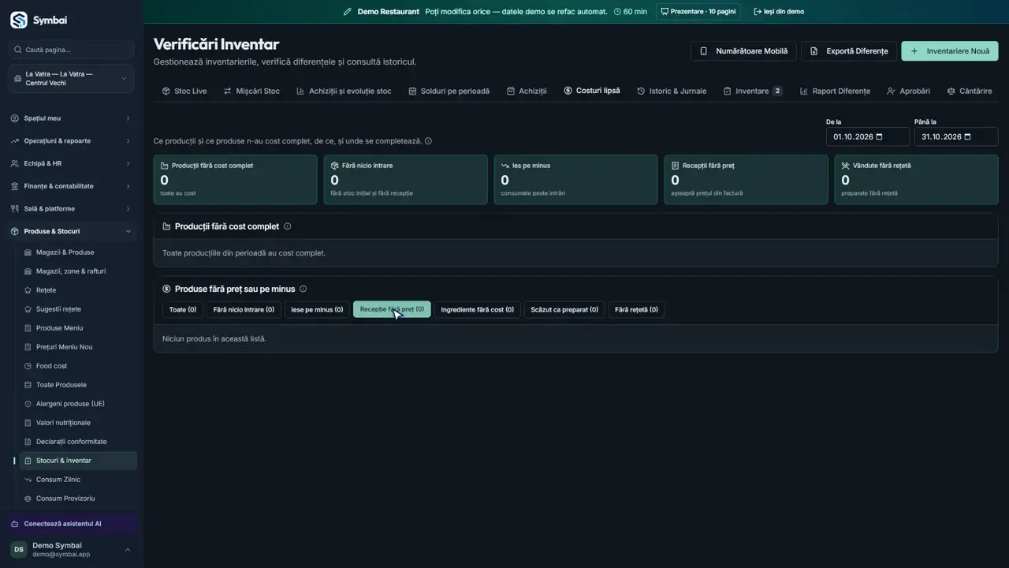Go to the Raport Diferențe tab
This screenshot has height=568, width=1009.
(835, 92)
